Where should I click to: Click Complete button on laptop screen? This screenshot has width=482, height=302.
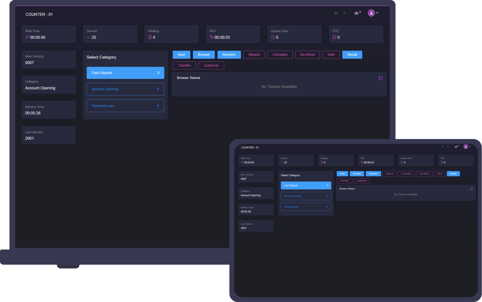(280, 55)
